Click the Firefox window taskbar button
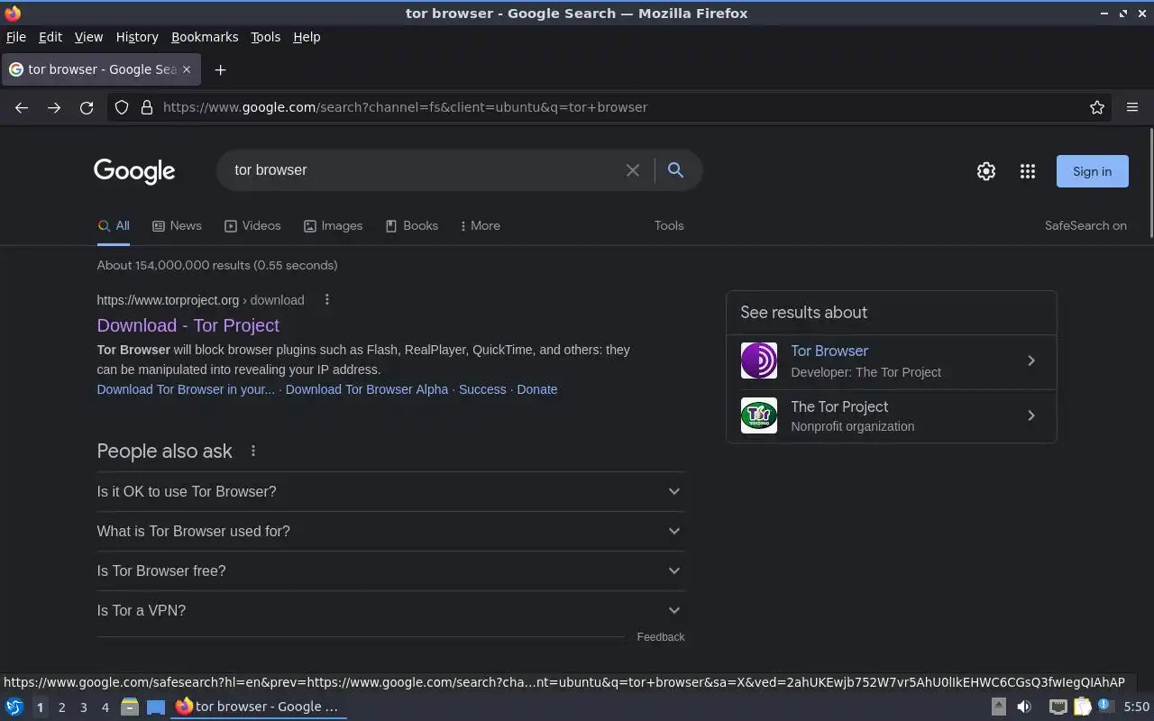The image size is (1154, 721). pos(260,707)
